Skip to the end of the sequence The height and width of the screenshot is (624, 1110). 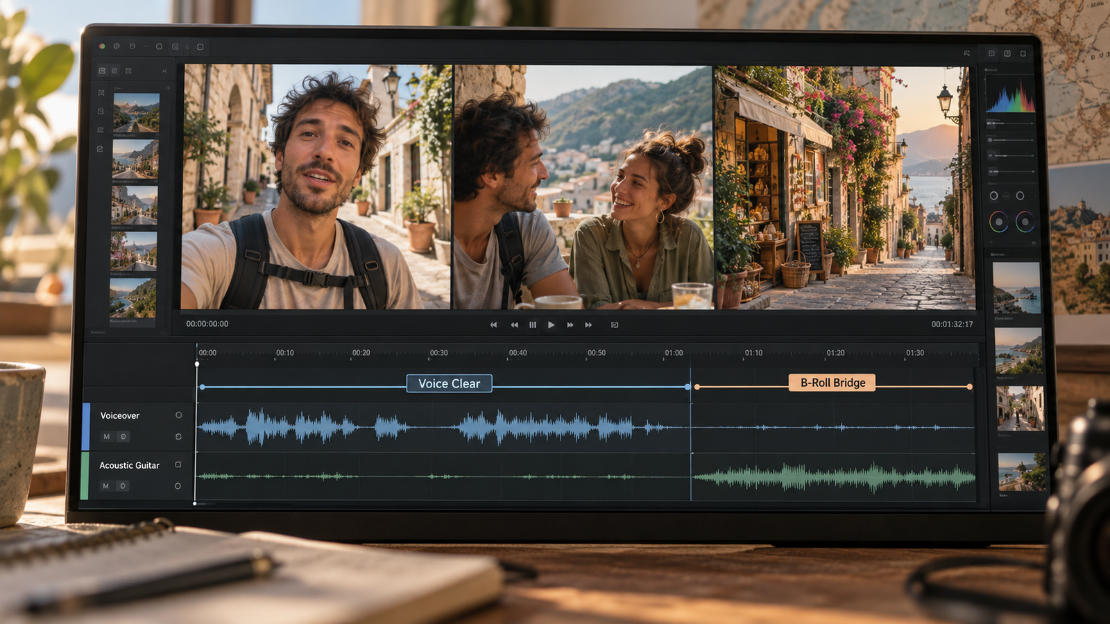pos(588,324)
